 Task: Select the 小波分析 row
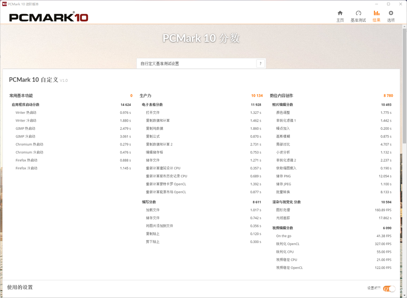click(x=334, y=152)
